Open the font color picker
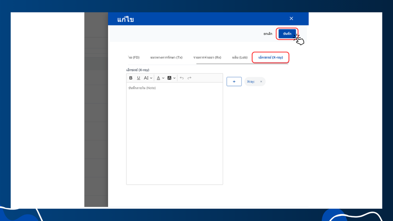This screenshot has height=221, width=393. 161,78
